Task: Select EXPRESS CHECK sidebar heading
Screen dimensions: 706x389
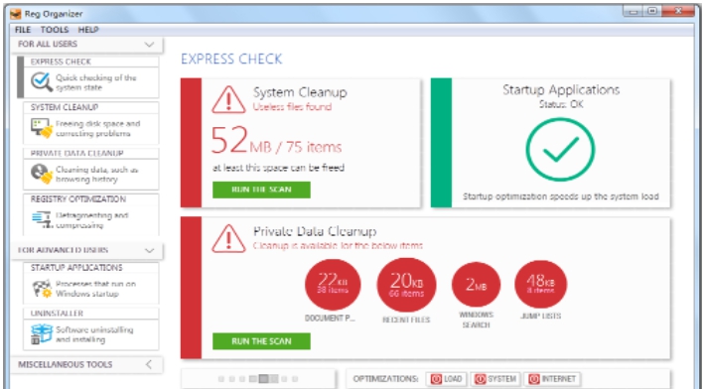Action: tap(61, 62)
